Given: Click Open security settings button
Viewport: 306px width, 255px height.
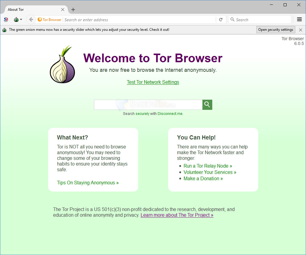Looking at the screenshot, I should click(x=276, y=30).
